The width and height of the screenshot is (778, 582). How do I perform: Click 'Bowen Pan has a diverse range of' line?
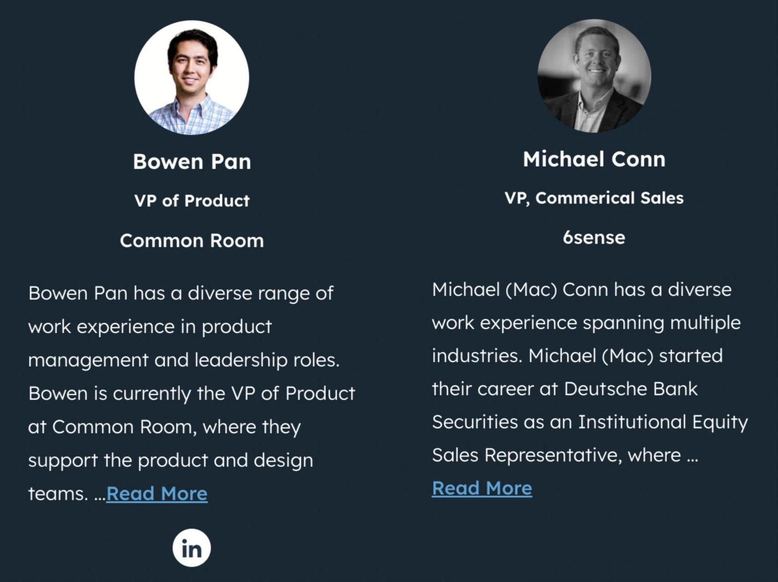click(181, 293)
